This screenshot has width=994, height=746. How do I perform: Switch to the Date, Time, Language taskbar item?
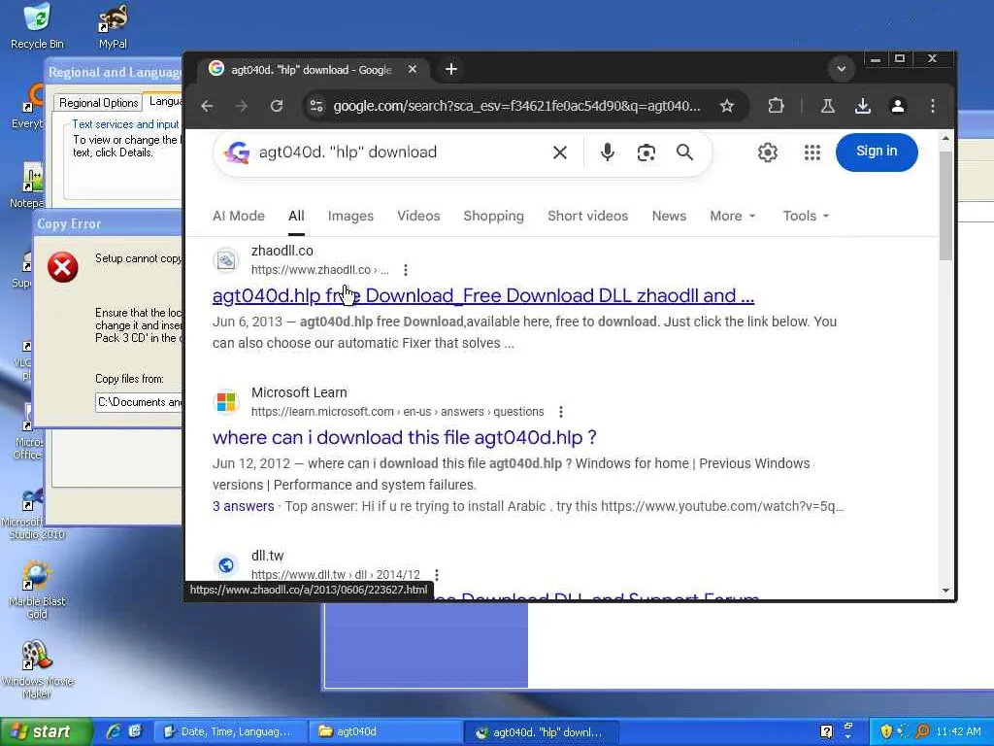(229, 731)
